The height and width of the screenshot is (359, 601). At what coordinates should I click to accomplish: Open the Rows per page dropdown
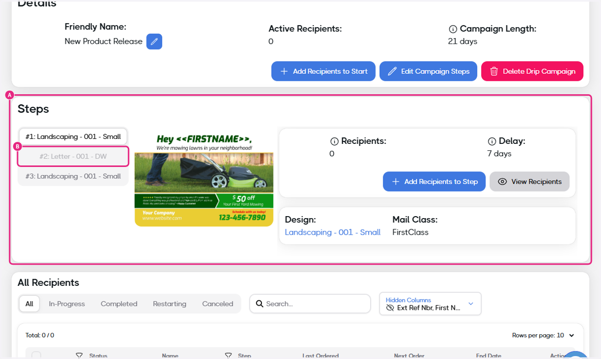click(543, 335)
